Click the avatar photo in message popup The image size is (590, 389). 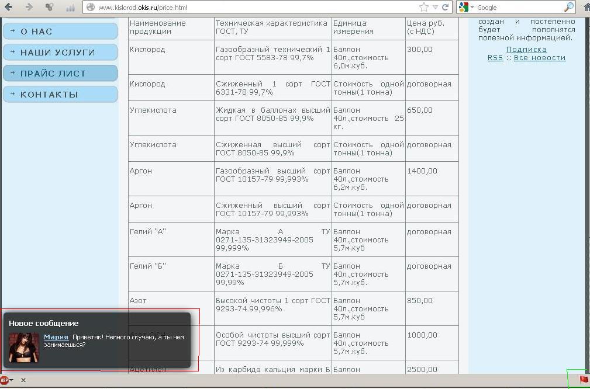click(x=24, y=348)
